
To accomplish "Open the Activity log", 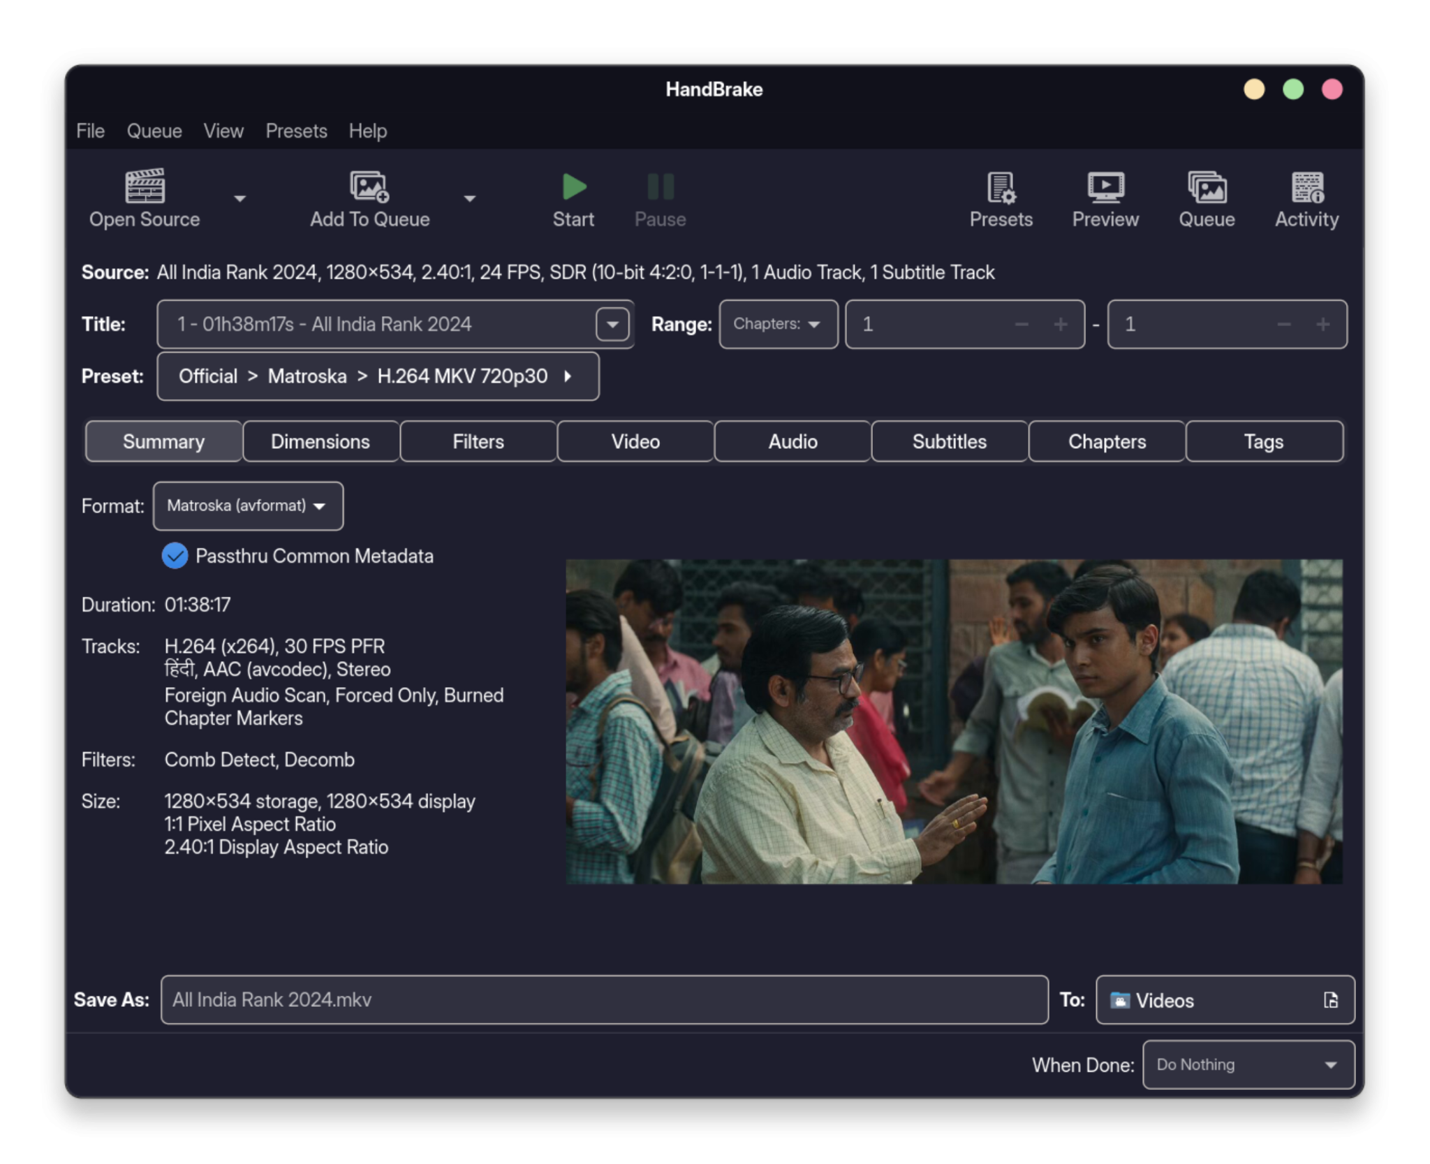I will click(x=1305, y=198).
